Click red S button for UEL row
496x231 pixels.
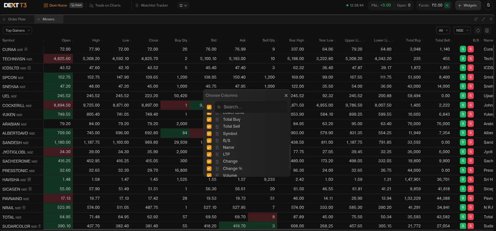pyautogui.click(x=470, y=96)
